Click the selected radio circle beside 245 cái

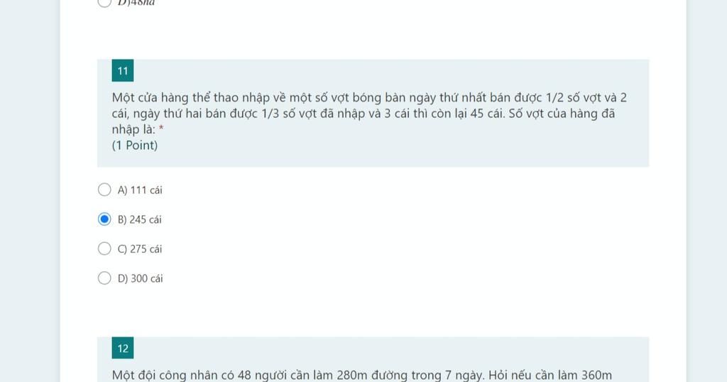[104, 219]
